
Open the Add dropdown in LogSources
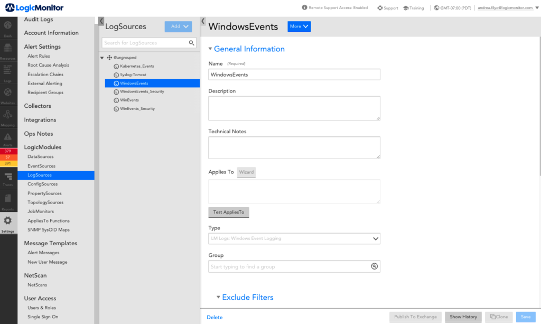point(179,26)
